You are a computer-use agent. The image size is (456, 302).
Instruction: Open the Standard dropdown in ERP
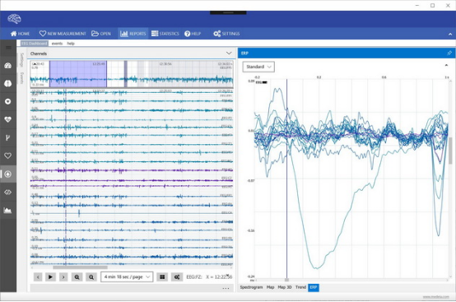pos(258,67)
